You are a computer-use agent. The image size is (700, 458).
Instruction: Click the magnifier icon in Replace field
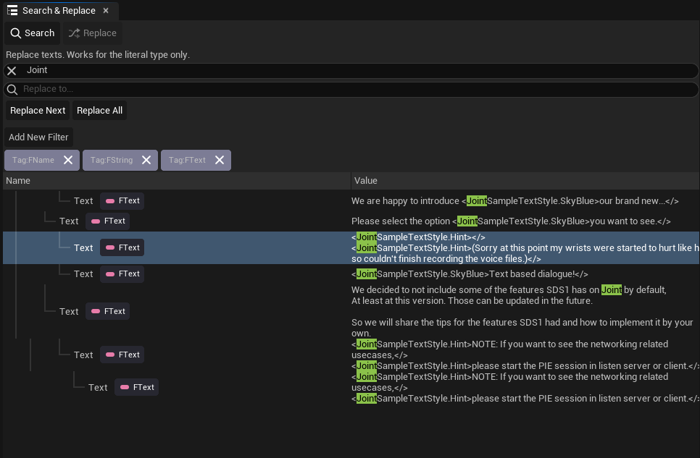pos(12,89)
